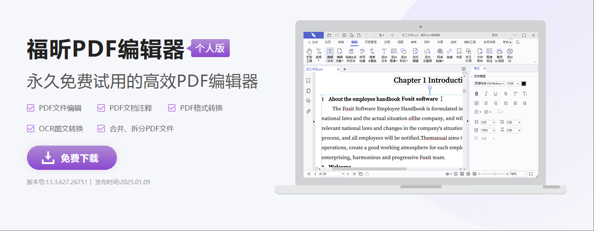
Task: Click the 免费下载 download button
Action: 72,158
